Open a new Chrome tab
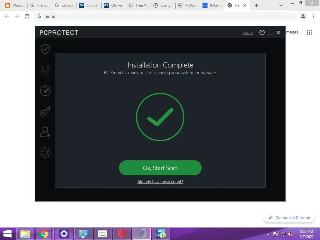Image resolution: width=320 pixels, height=240 pixels. point(257,5)
